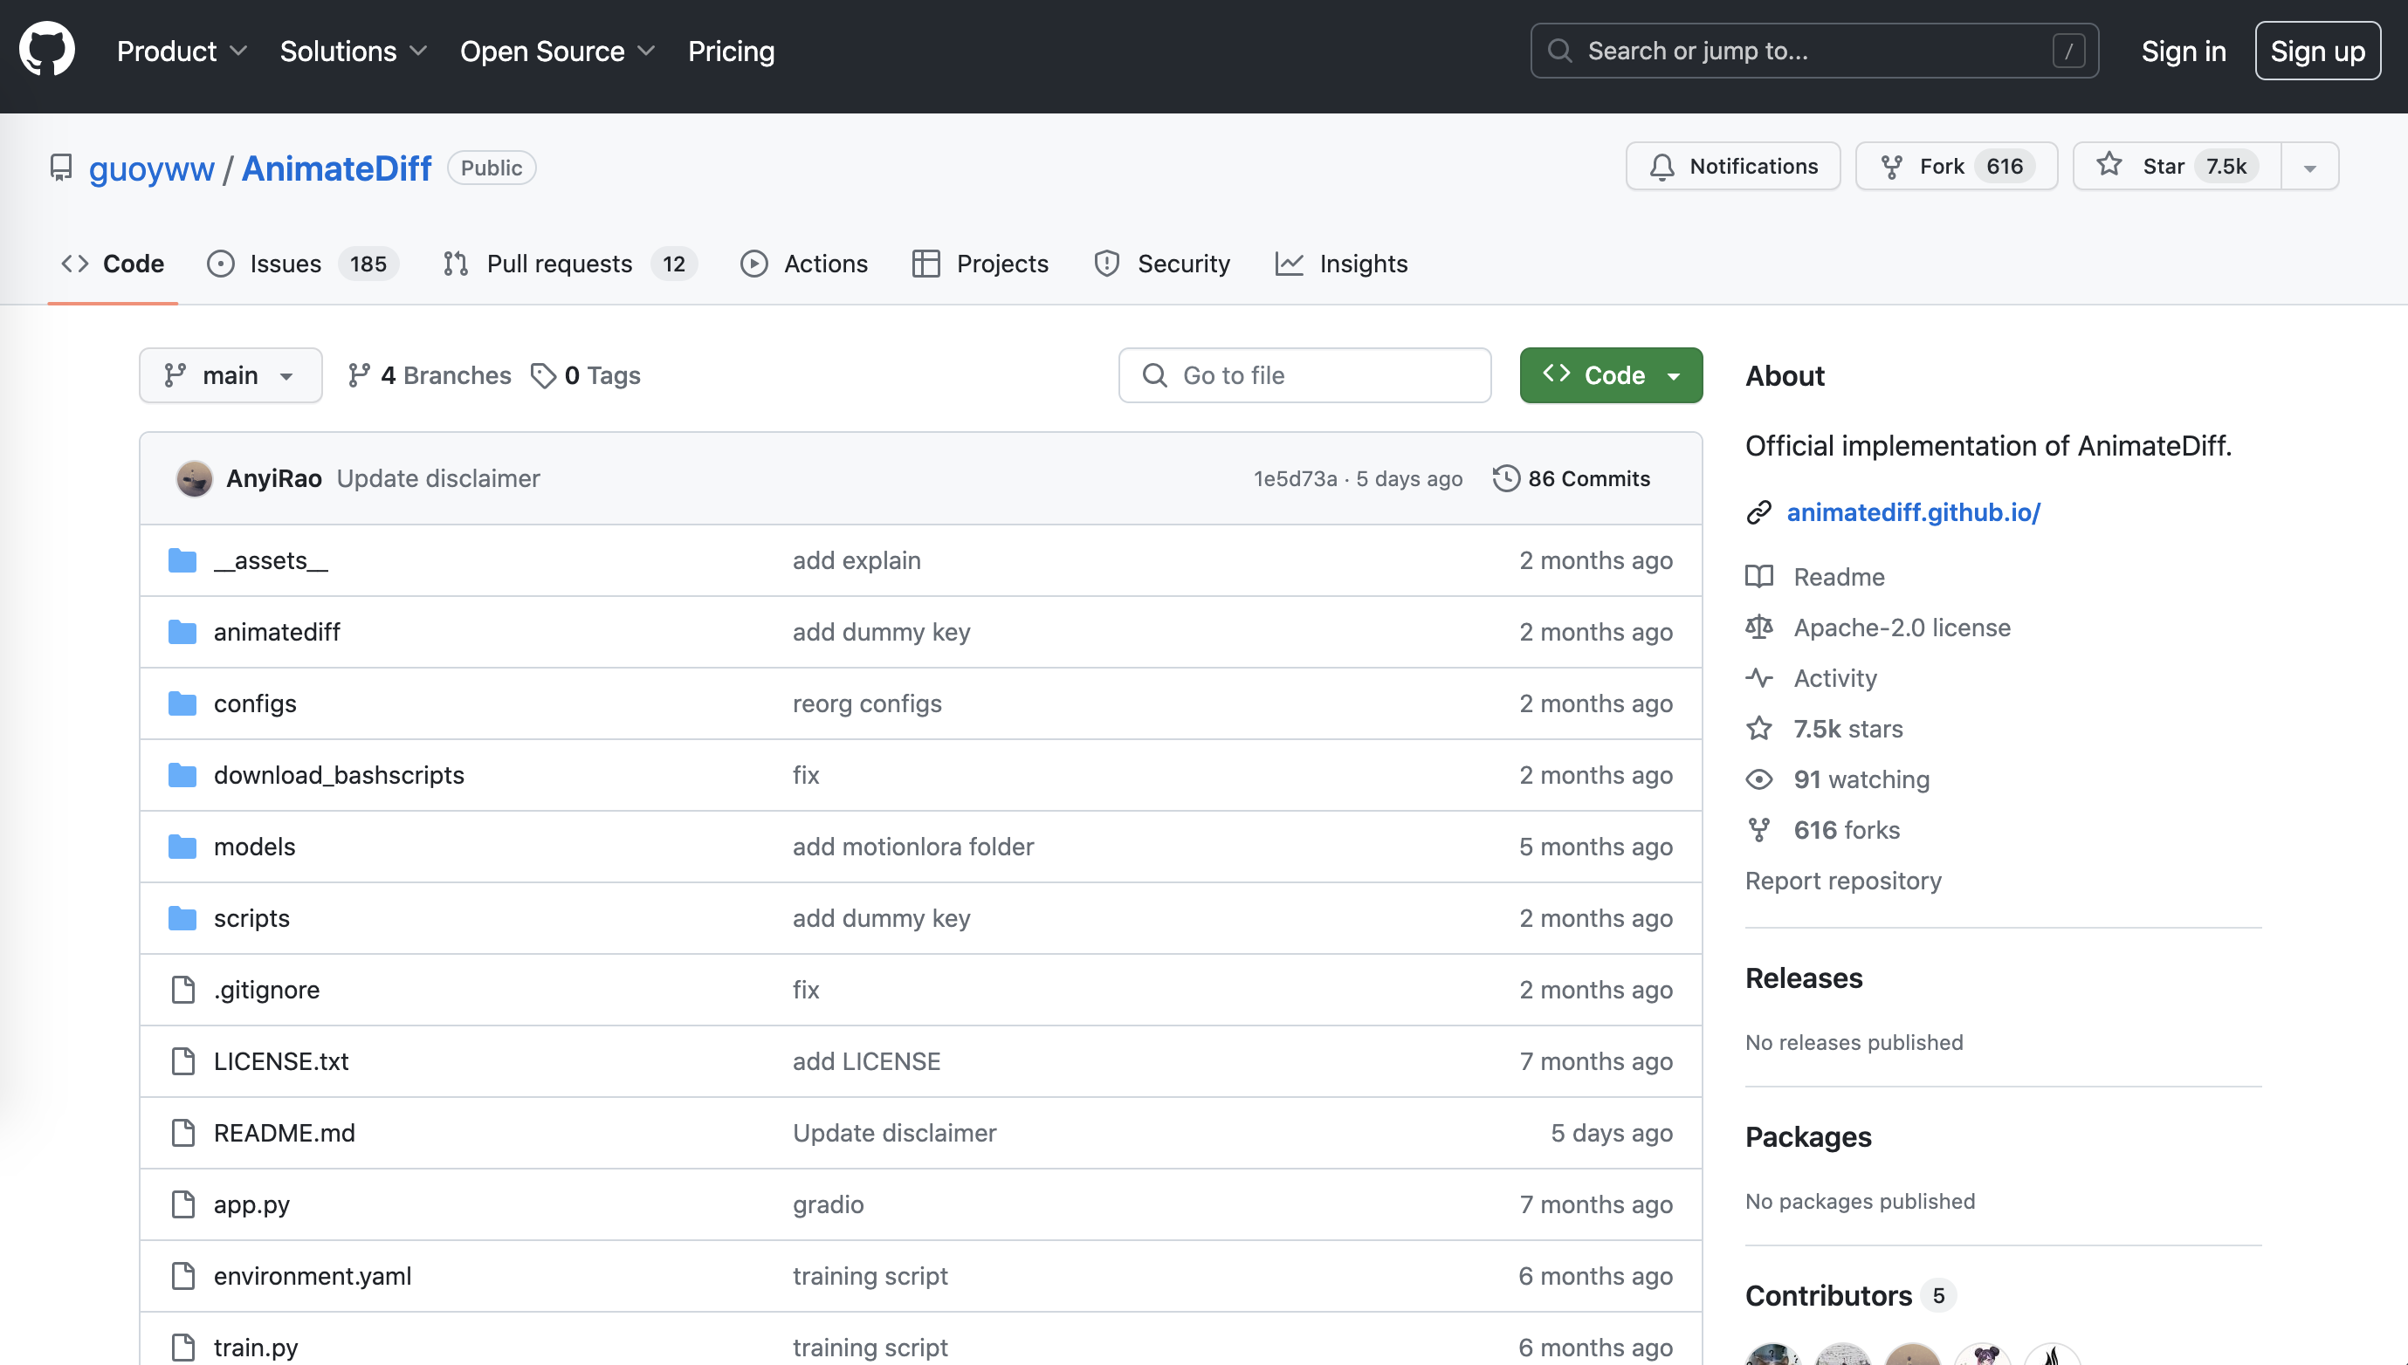Click the dropdown arrow next to Star
This screenshot has width=2408, height=1365.
coord(2310,165)
